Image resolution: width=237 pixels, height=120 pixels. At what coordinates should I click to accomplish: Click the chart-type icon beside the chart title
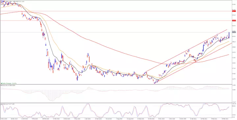(x=3, y=2)
